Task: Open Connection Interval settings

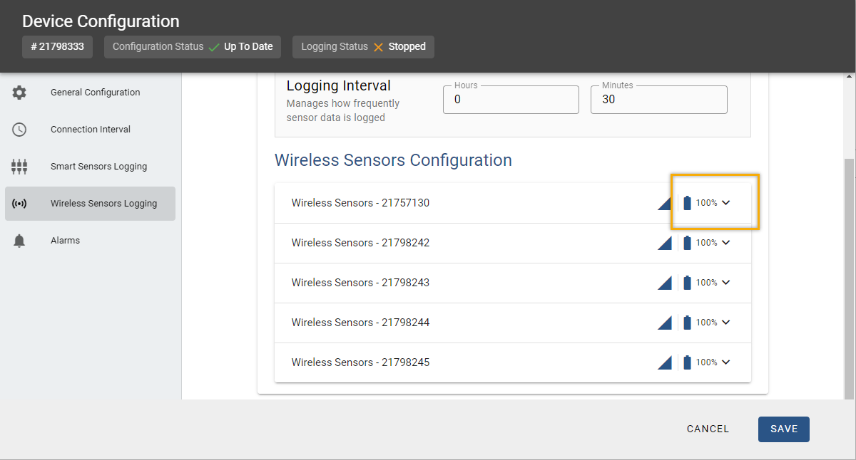Action: click(x=90, y=130)
